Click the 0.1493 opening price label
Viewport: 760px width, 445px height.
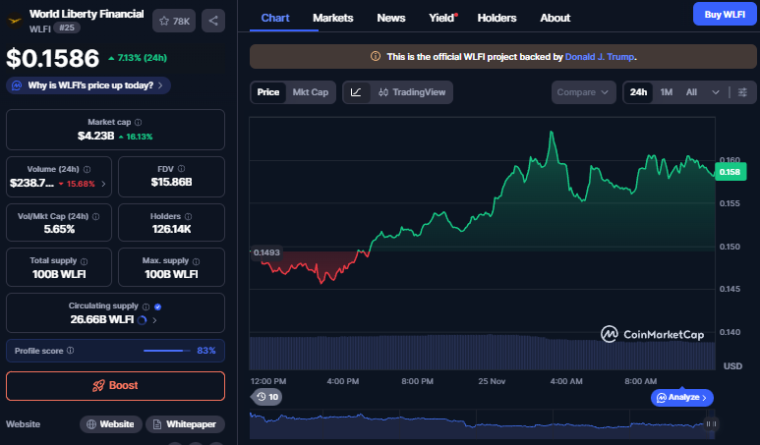pos(266,252)
